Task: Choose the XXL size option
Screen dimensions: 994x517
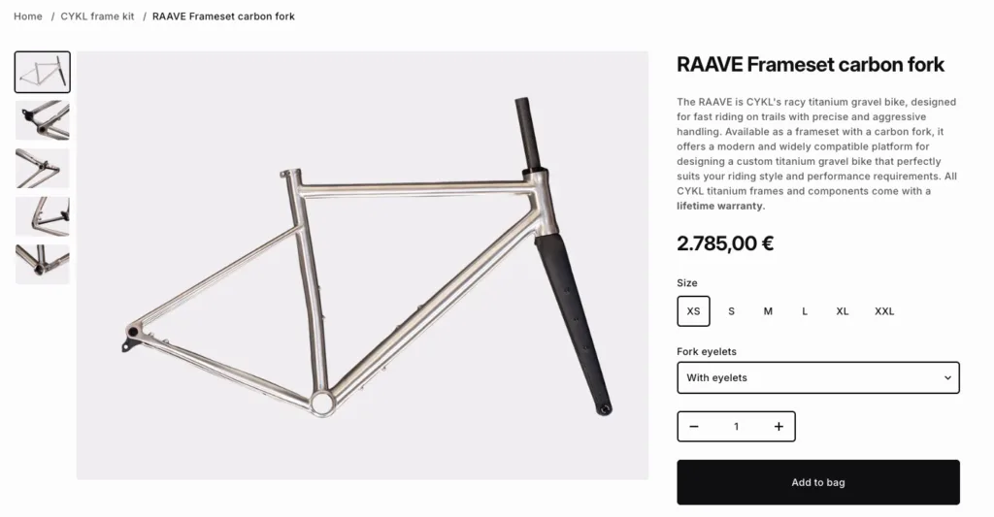Action: click(x=884, y=311)
